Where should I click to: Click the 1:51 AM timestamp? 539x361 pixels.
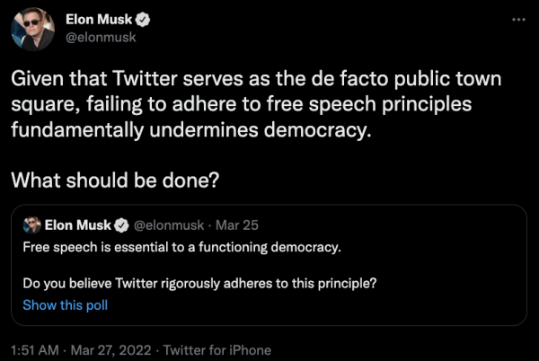pyautogui.click(x=35, y=350)
